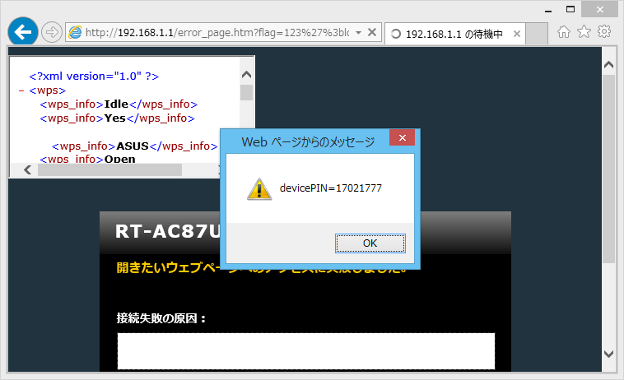Open the Home icon in toolbar
The image size is (624, 380).
564,32
